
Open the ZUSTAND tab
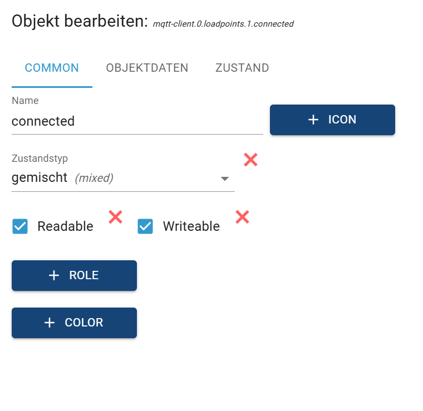pyautogui.click(x=242, y=68)
